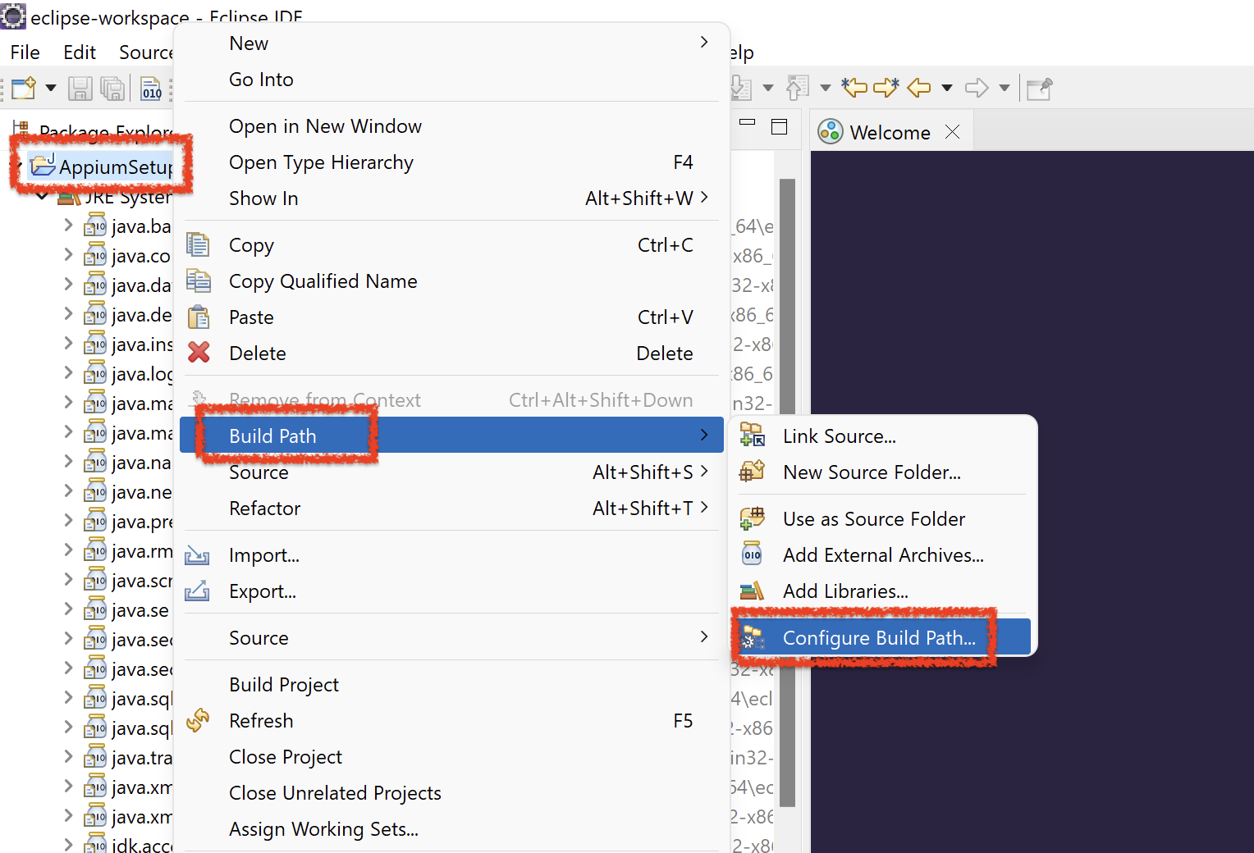1254x853 pixels.
Task: Expand the java.co module entry
Action: coord(68,254)
